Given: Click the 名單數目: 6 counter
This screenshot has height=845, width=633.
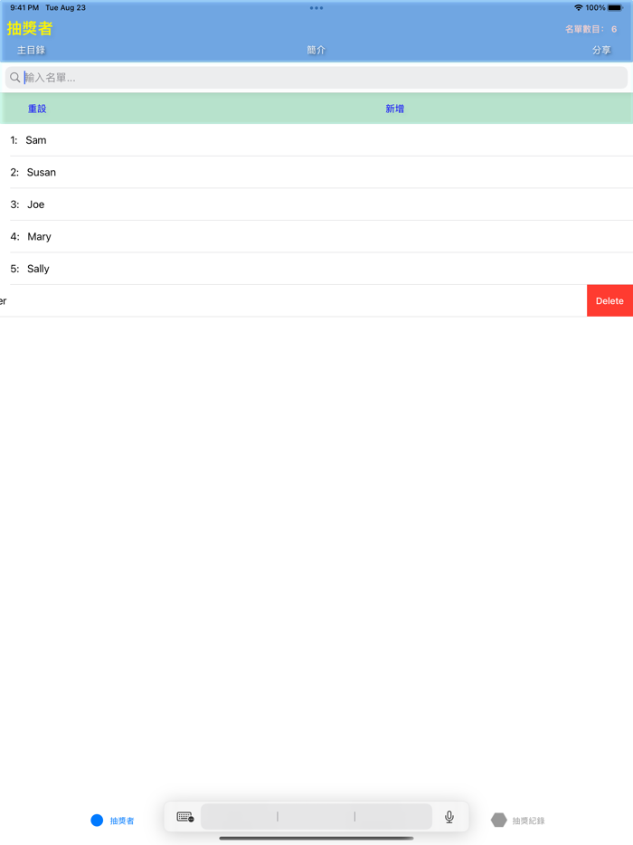Looking at the screenshot, I should tap(591, 29).
